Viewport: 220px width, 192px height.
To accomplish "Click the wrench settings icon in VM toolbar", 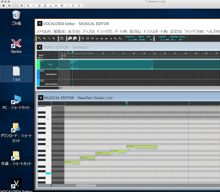I will tap(28, 5).
